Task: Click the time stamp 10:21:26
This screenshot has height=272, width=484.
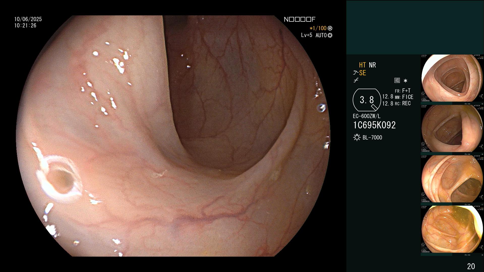Action: click(25, 25)
